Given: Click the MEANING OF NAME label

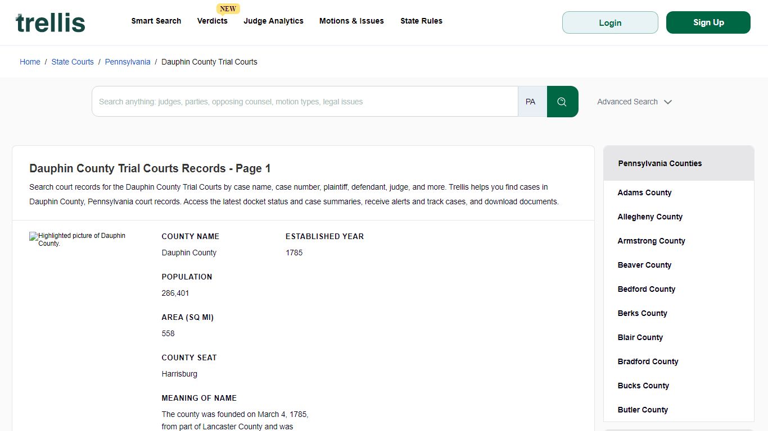Looking at the screenshot, I should tap(199, 398).
